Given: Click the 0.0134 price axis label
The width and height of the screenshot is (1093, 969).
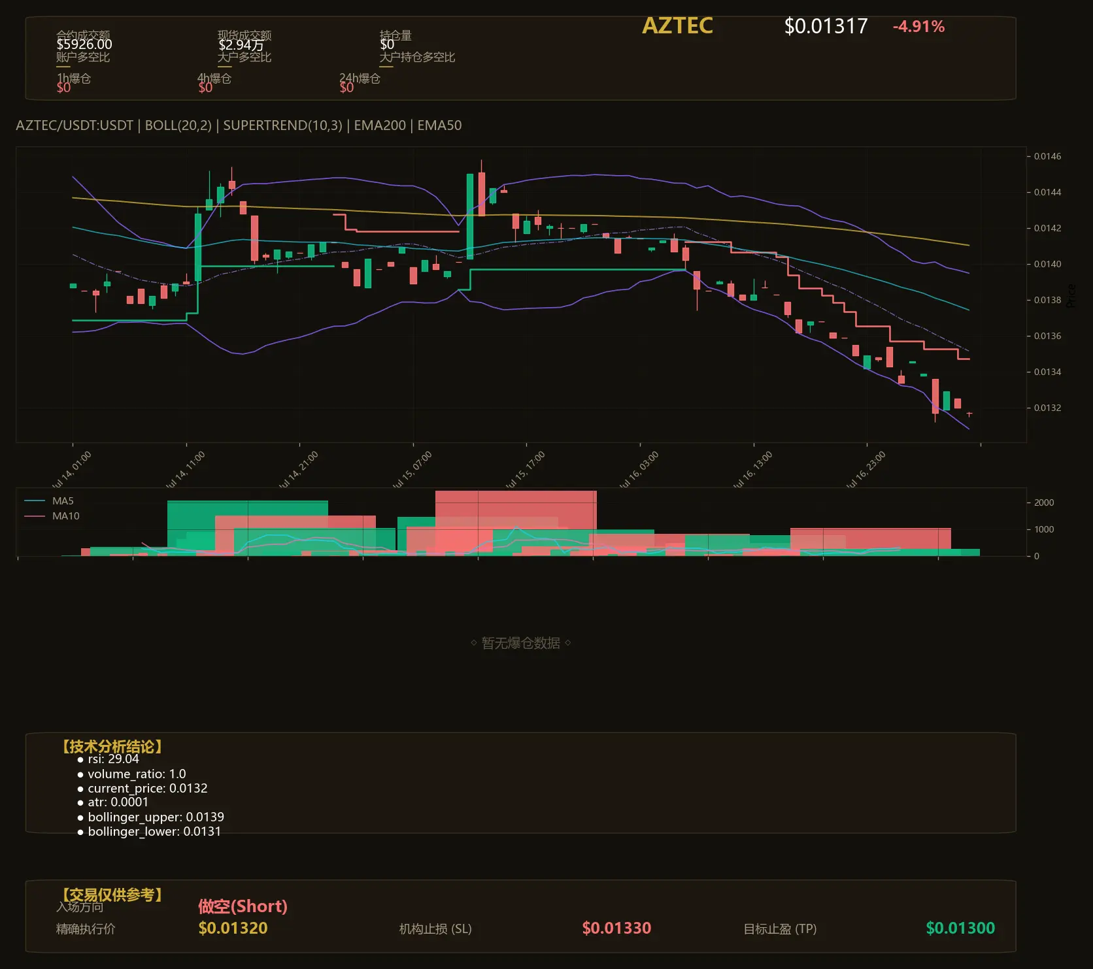Looking at the screenshot, I should tap(1047, 372).
